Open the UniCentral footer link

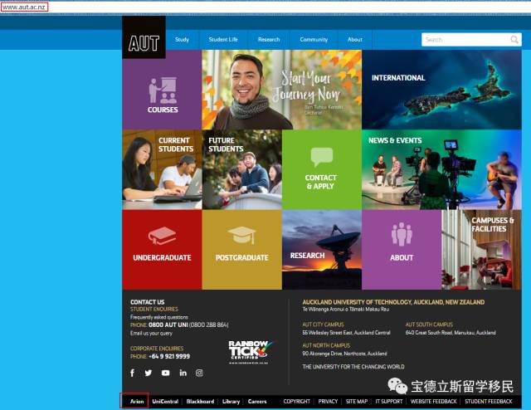[x=165, y=401]
